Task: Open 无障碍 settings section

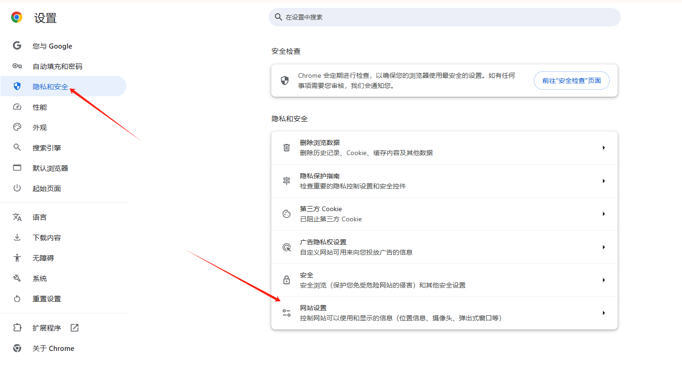Action: tap(63, 258)
